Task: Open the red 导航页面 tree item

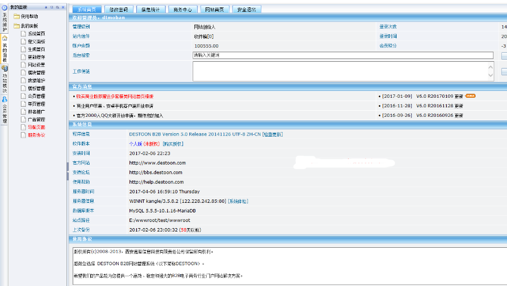Action: 36,127
